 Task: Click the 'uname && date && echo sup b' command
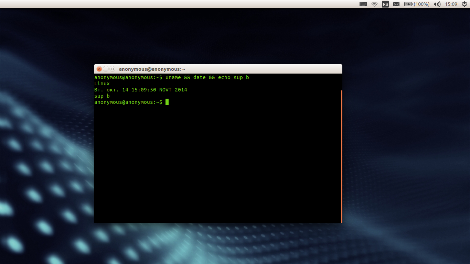[207, 77]
